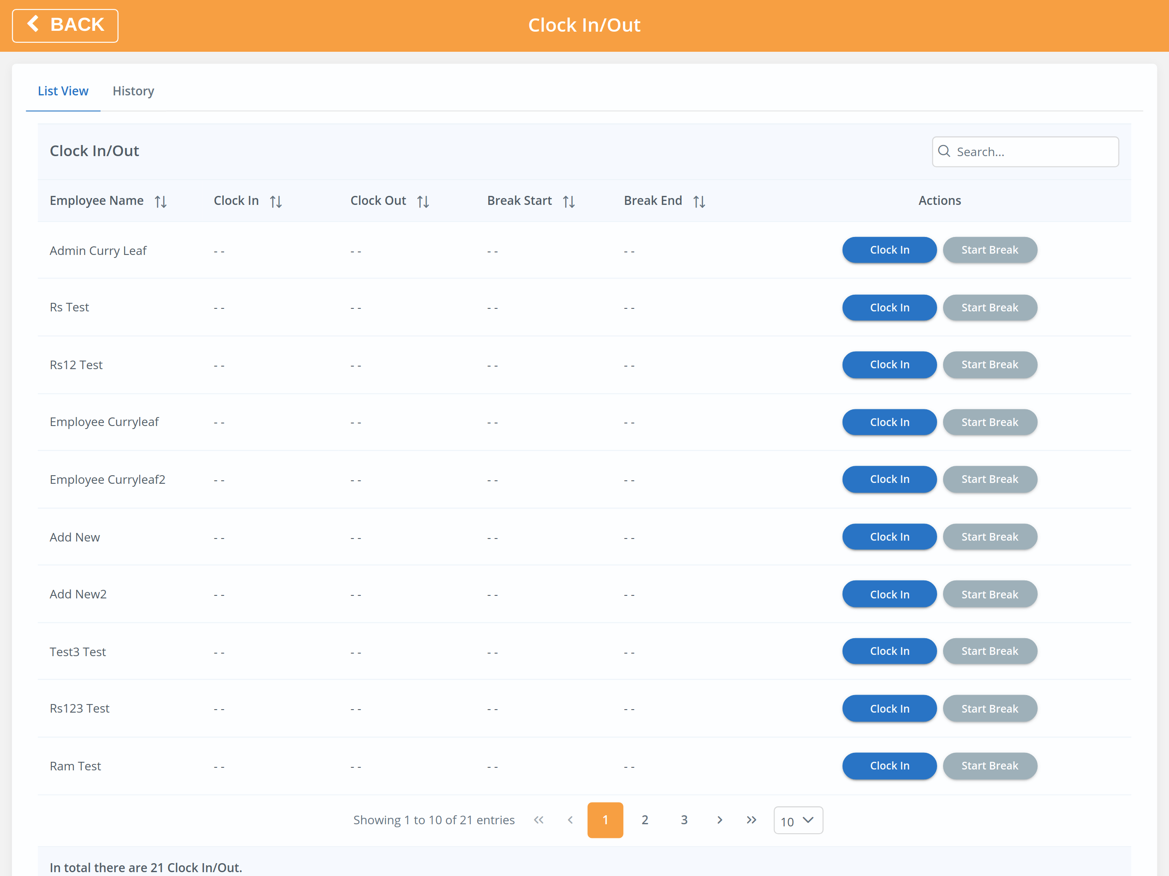The width and height of the screenshot is (1169, 876).
Task: Clock In Test3 Test employee
Action: pos(890,651)
